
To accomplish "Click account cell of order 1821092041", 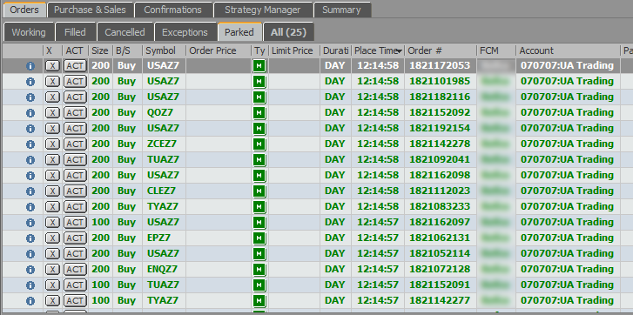I will point(568,160).
